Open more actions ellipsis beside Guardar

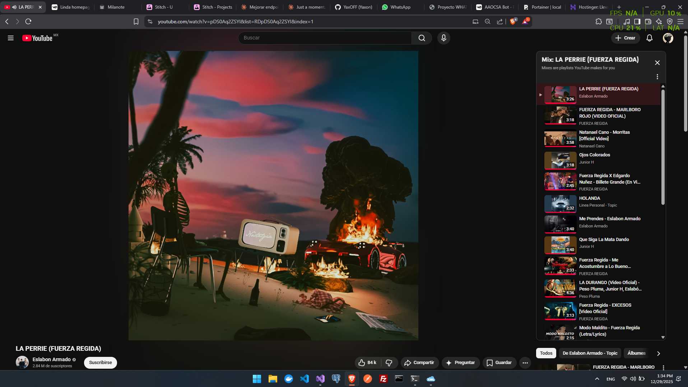click(x=525, y=363)
